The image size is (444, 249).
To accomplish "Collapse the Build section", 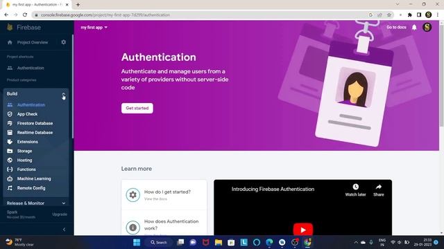I will (x=63, y=94).
